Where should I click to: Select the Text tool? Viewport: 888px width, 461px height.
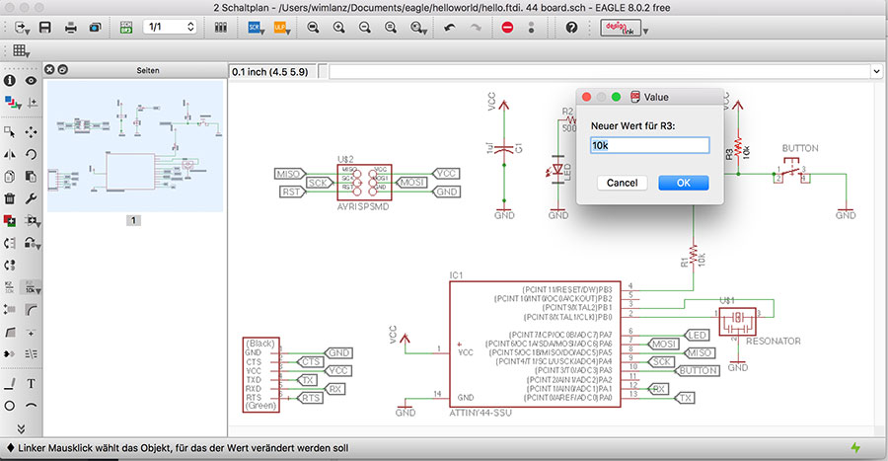[x=32, y=383]
